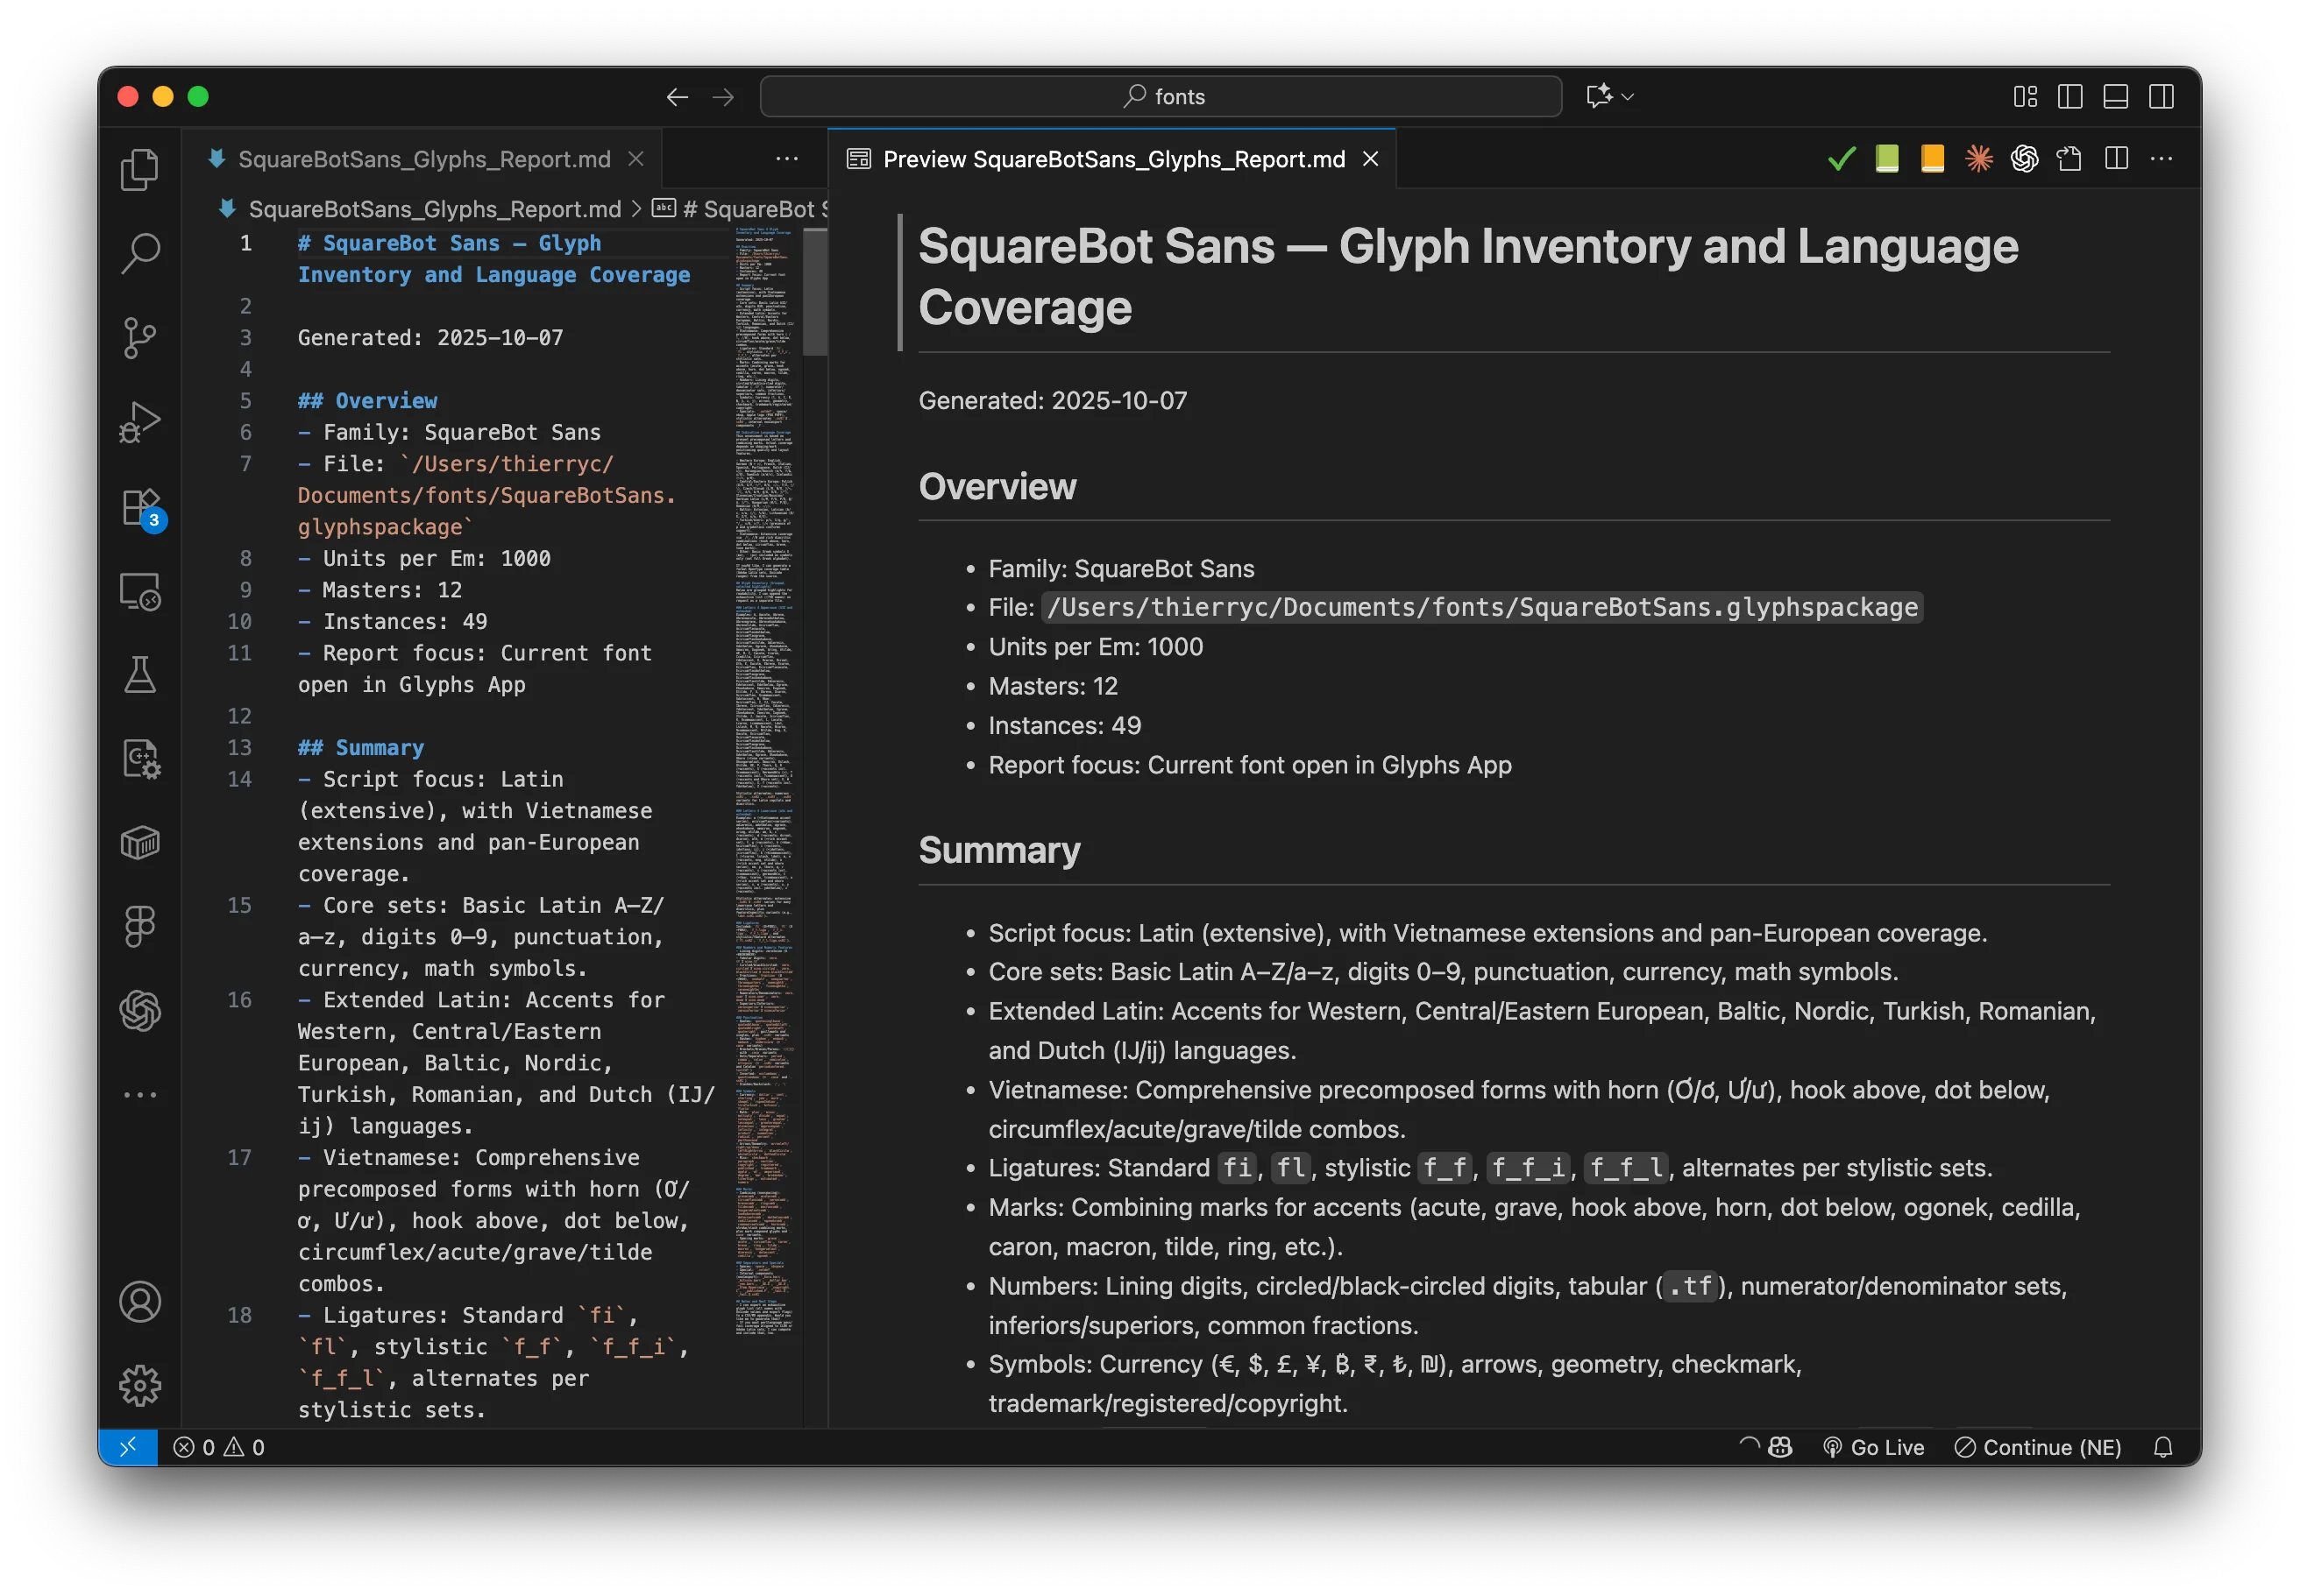The width and height of the screenshot is (2300, 1596).
Task: Open the Source Control view
Action: (x=139, y=337)
